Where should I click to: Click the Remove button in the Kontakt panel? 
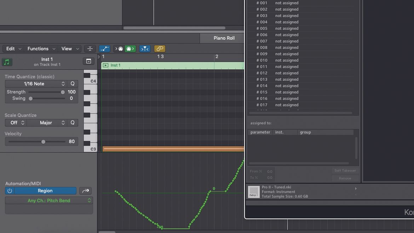pos(345,178)
